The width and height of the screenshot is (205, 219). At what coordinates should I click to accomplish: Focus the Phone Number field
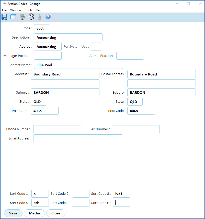[x=57, y=129]
